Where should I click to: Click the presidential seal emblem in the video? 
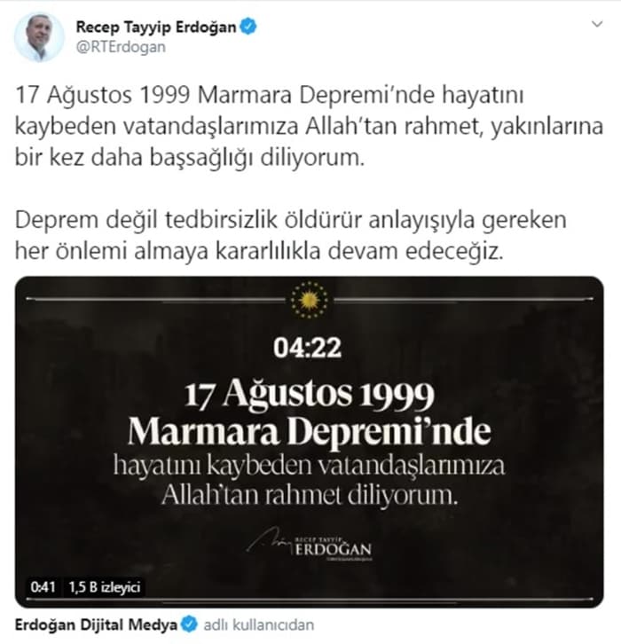(x=310, y=300)
